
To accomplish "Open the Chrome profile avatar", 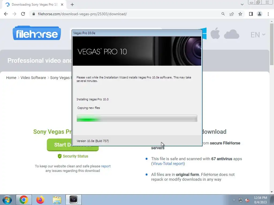I will [260, 14].
